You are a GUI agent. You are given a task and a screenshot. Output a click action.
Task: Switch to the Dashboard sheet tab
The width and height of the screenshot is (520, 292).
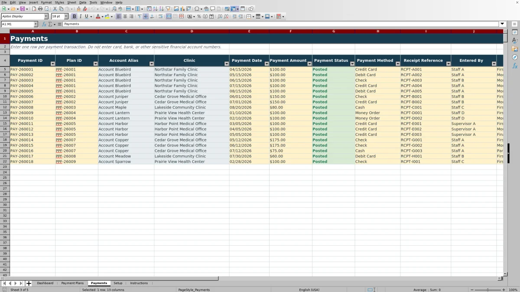point(45,283)
